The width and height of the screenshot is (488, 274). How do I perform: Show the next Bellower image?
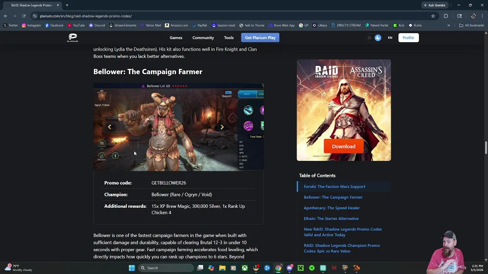[222, 127]
